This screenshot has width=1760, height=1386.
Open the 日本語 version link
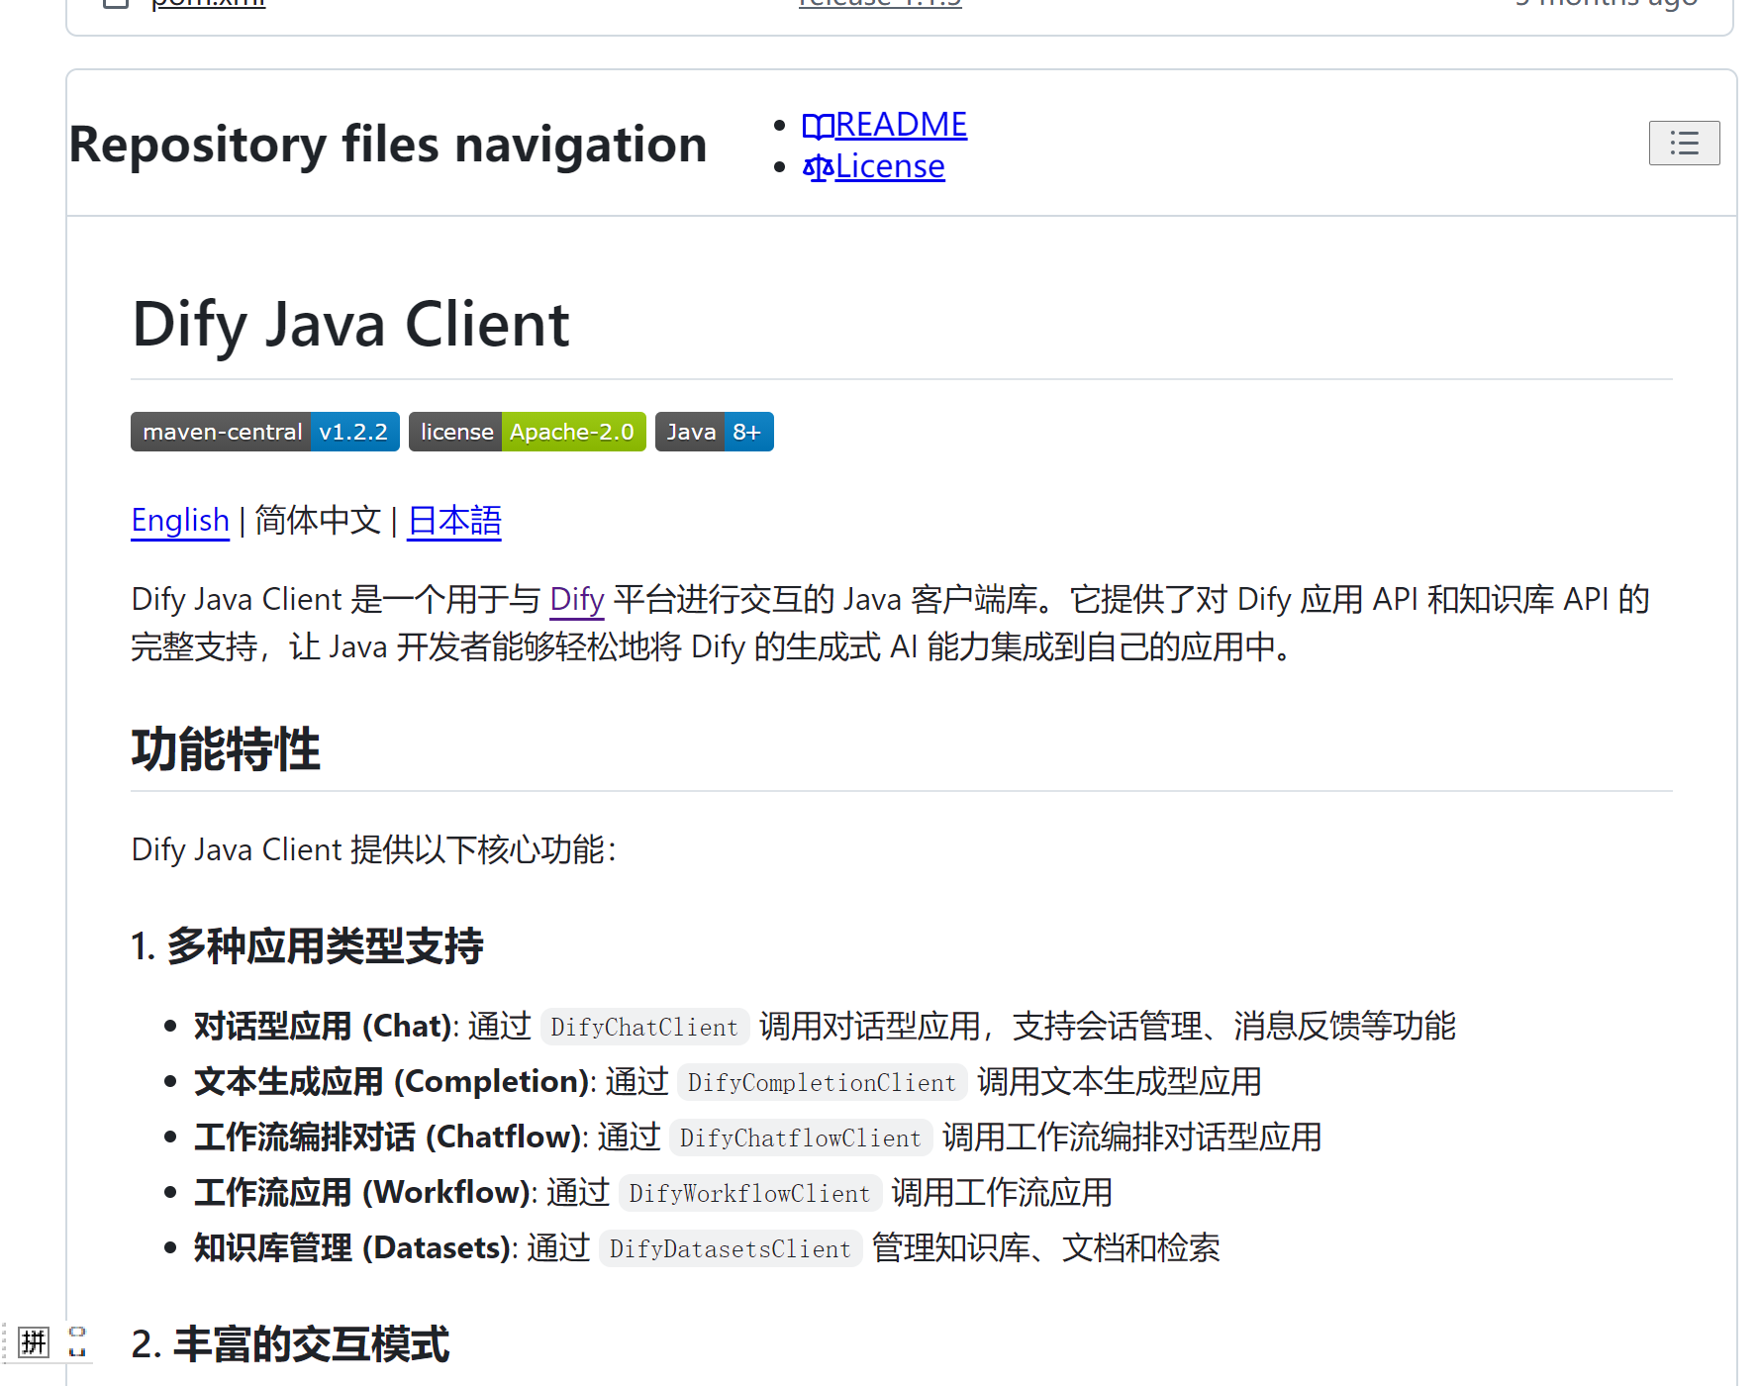(454, 520)
